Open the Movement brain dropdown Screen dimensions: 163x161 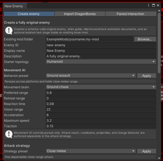pos(101,87)
